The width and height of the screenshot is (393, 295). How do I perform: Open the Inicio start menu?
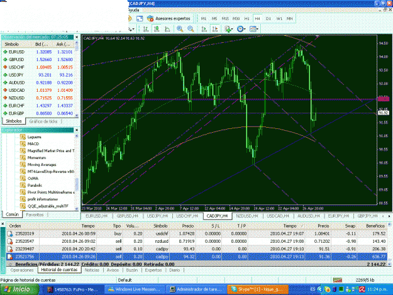pyautogui.click(x=19, y=289)
